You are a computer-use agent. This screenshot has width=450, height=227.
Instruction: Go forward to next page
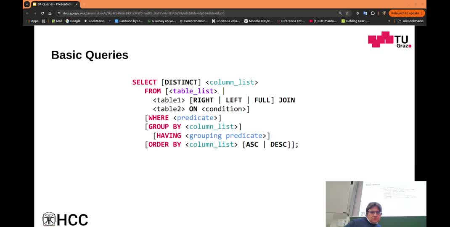click(x=35, y=13)
